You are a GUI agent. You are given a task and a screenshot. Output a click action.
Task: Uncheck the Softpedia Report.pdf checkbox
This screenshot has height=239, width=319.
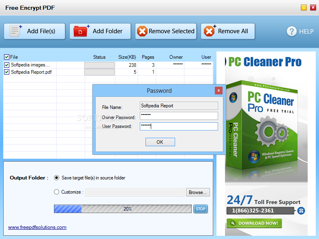tap(6, 72)
